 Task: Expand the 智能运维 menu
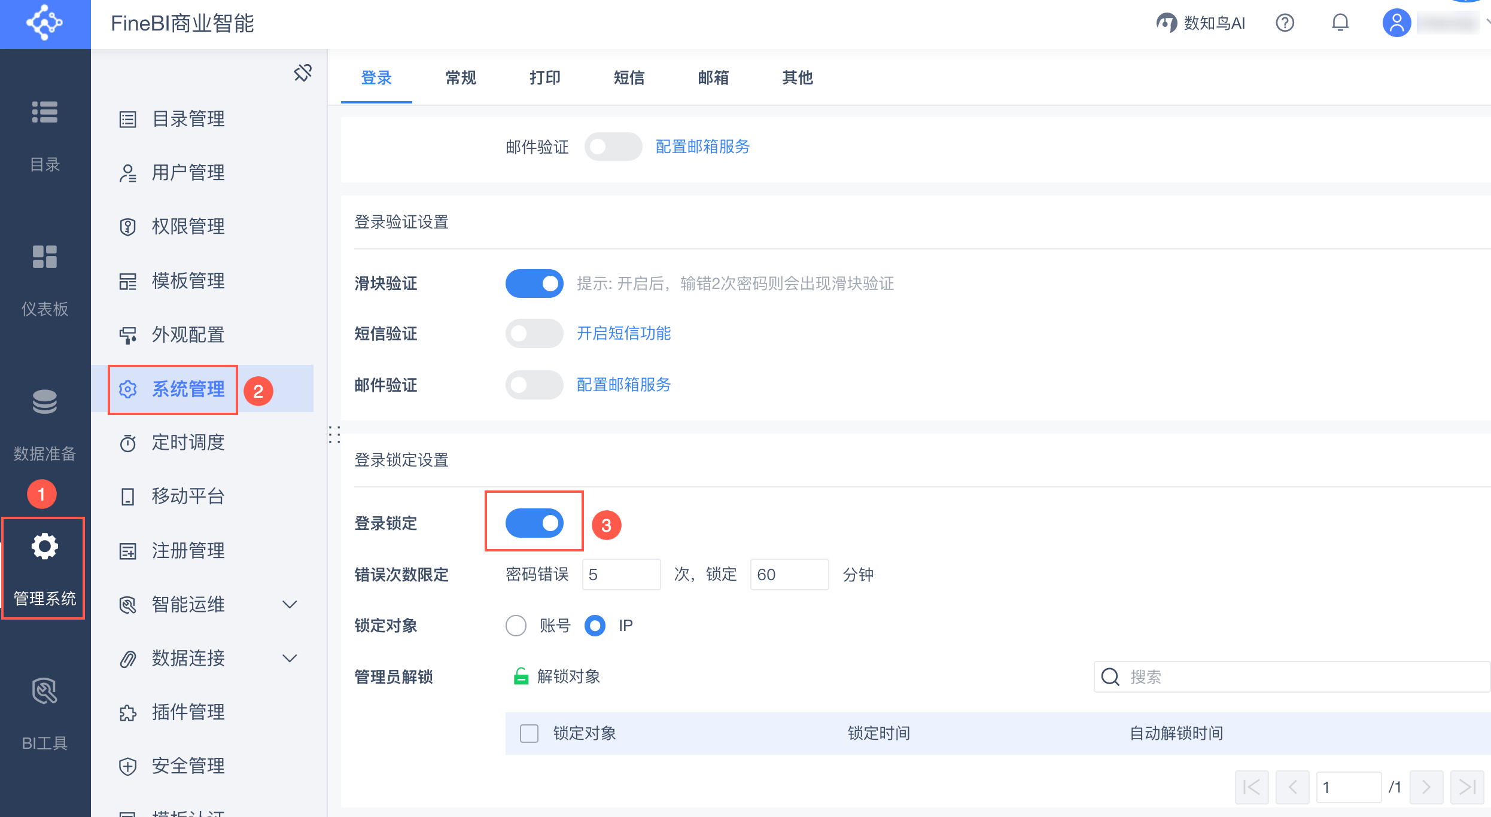tap(290, 605)
